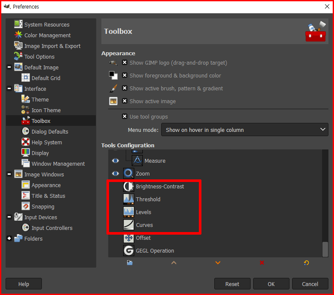Click the Input Controllers icon

point(26,227)
